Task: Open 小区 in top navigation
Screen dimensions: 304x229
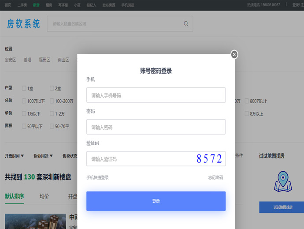Action: tap(77, 5)
